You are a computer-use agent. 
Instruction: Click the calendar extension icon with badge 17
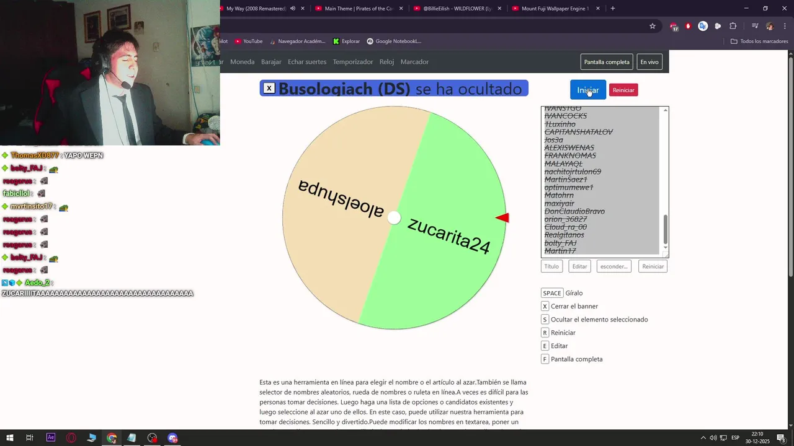674,26
